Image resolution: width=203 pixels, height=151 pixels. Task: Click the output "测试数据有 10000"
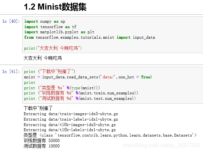tap(42, 146)
